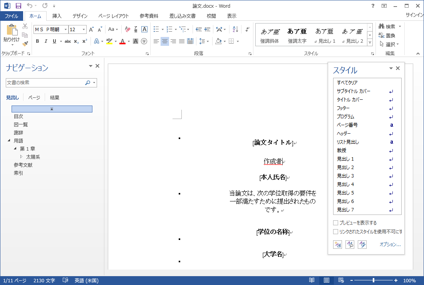
Task: Show formatting marks with paragraph mark icon
Action: [247, 29]
